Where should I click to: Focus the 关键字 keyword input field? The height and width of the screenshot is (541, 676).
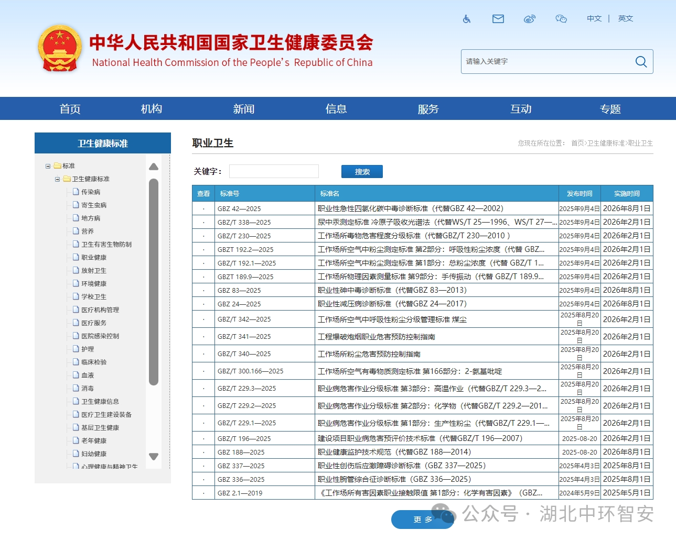(274, 171)
